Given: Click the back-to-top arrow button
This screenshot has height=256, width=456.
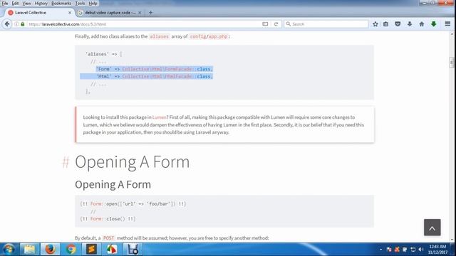Looking at the screenshot, I should coord(432,228).
